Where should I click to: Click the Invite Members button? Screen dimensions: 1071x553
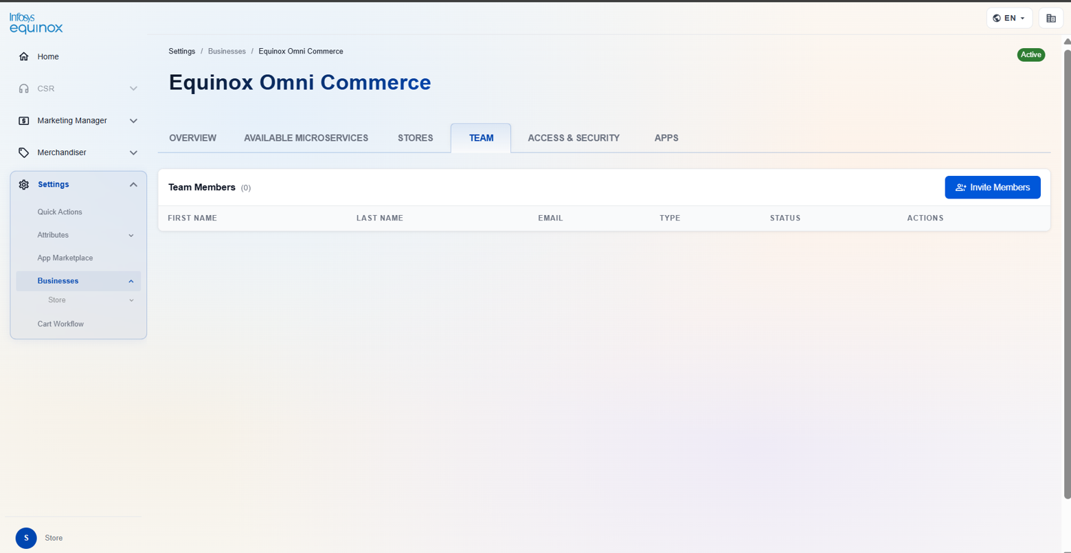[993, 188]
